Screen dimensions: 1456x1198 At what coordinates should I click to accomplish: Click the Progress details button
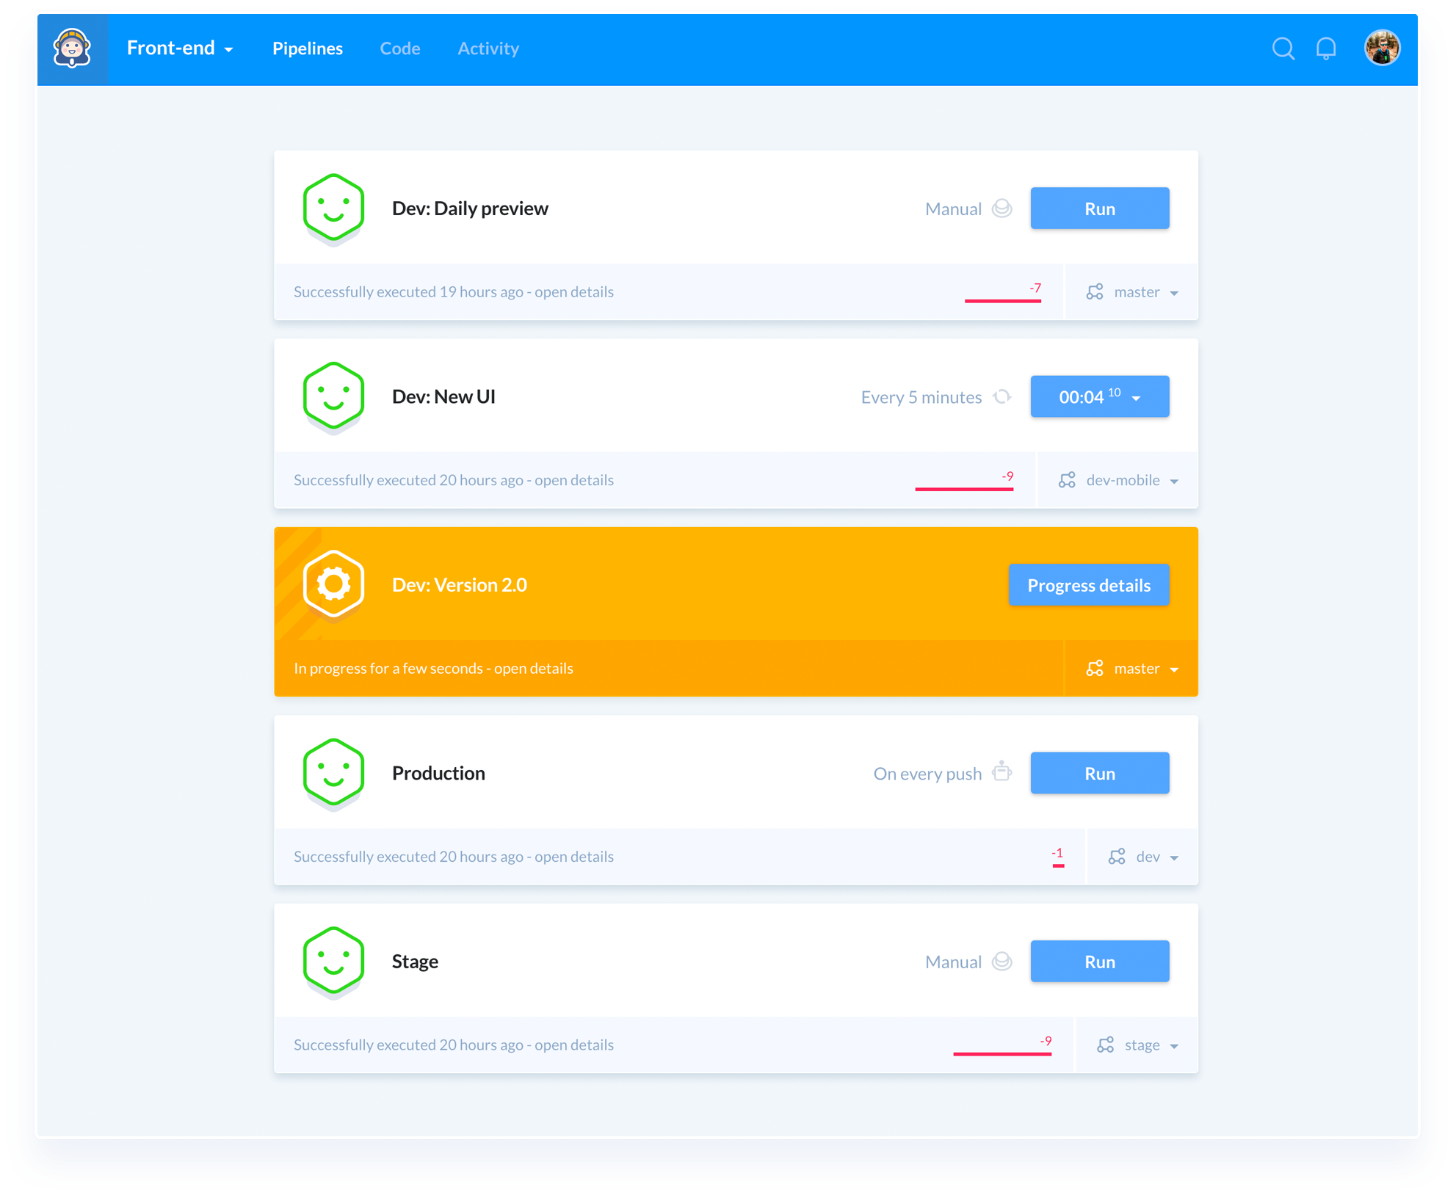[1088, 585]
